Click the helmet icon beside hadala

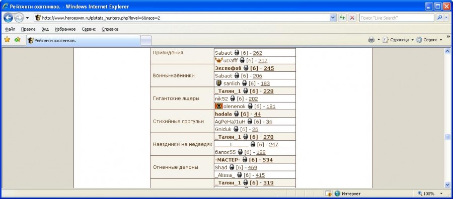point(237,114)
